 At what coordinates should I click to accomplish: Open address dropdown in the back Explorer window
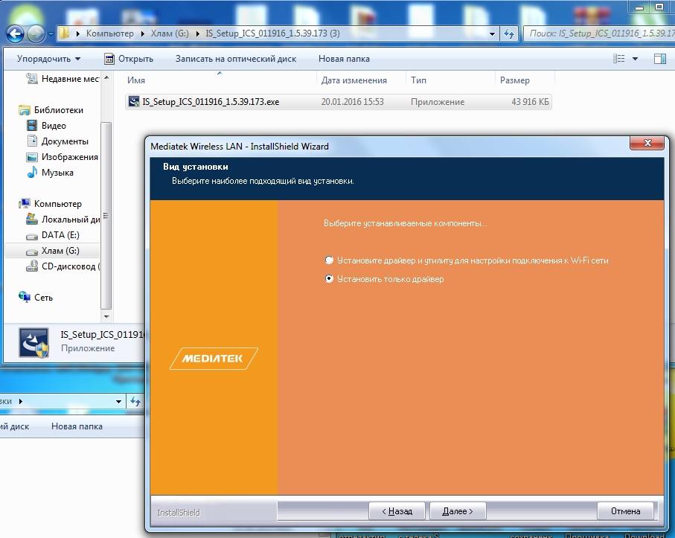point(118,402)
